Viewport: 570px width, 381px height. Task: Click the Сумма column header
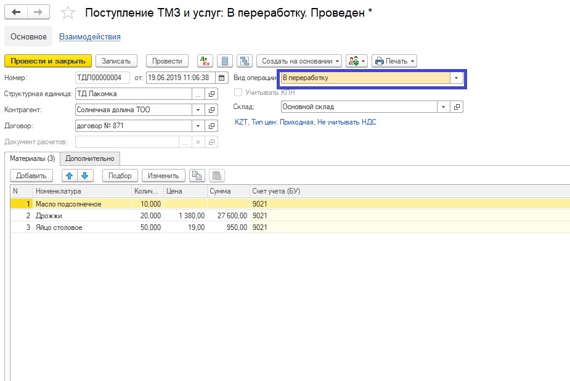[228, 191]
